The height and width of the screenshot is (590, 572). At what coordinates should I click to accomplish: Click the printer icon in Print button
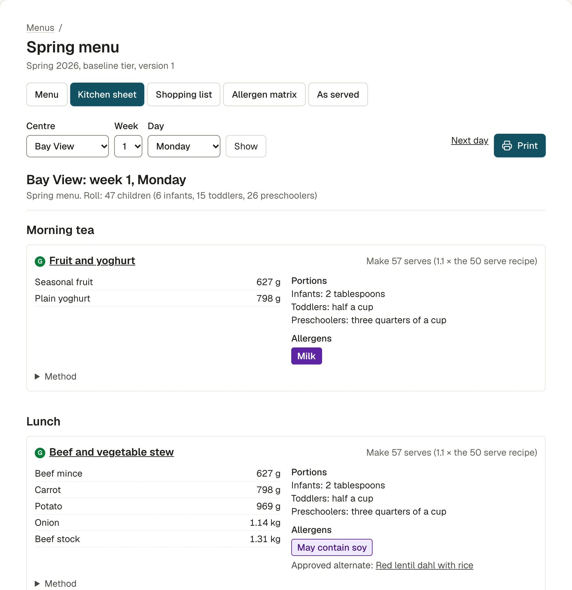point(507,146)
